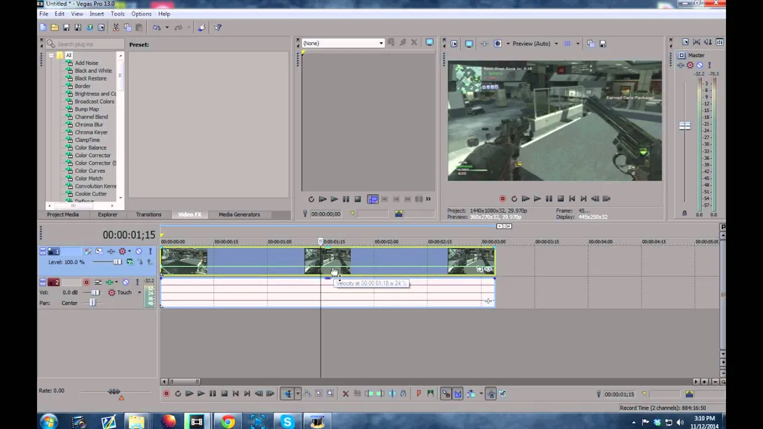This screenshot has width=763, height=429.
Task: Expand video track 1 automation settings arrow
Action: coord(129,251)
